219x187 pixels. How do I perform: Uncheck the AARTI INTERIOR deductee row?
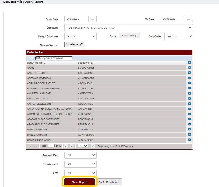pyautogui.click(x=189, y=73)
